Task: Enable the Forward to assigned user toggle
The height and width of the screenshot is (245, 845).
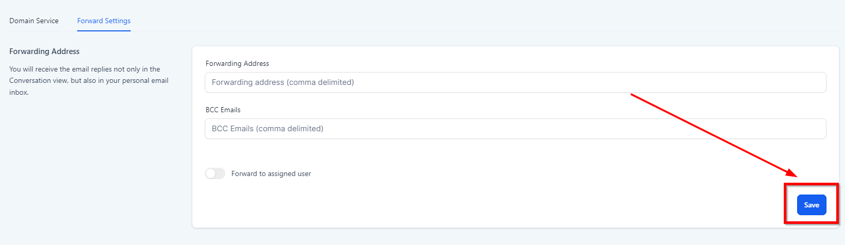Action: point(215,174)
